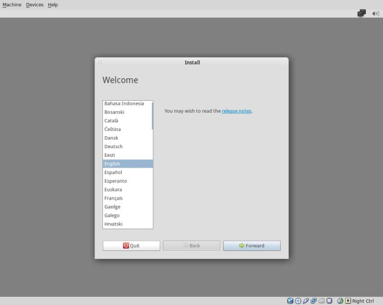This screenshot has width=383, height=305.
Task: Open the Devices menu
Action: click(x=34, y=5)
